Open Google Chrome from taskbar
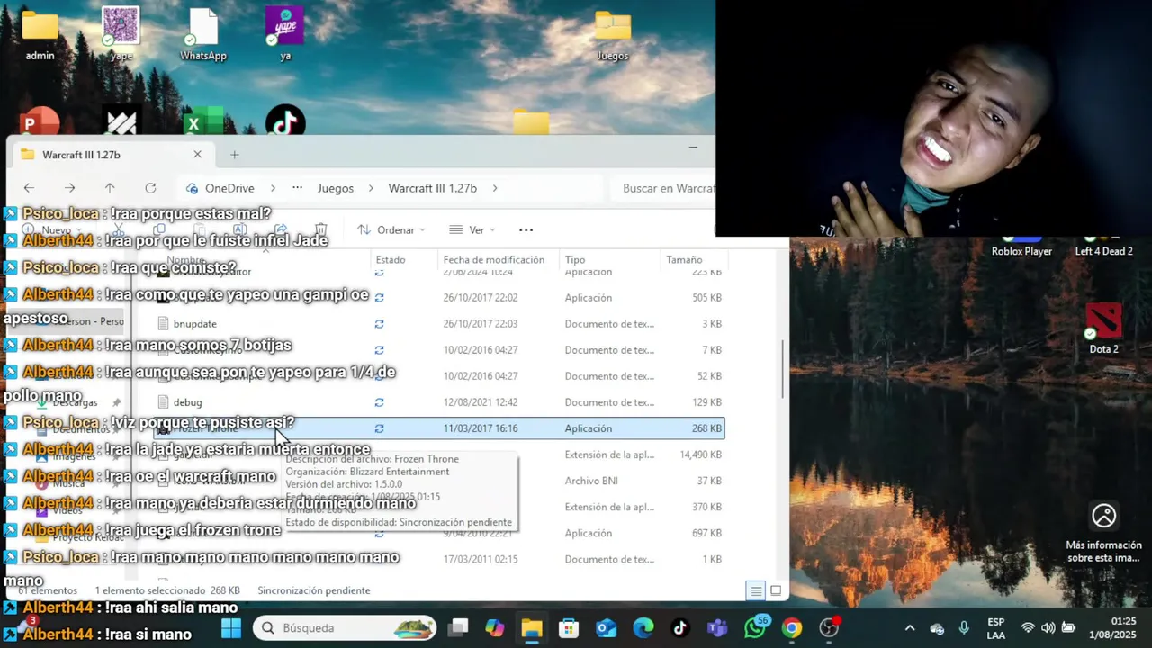 (x=792, y=627)
